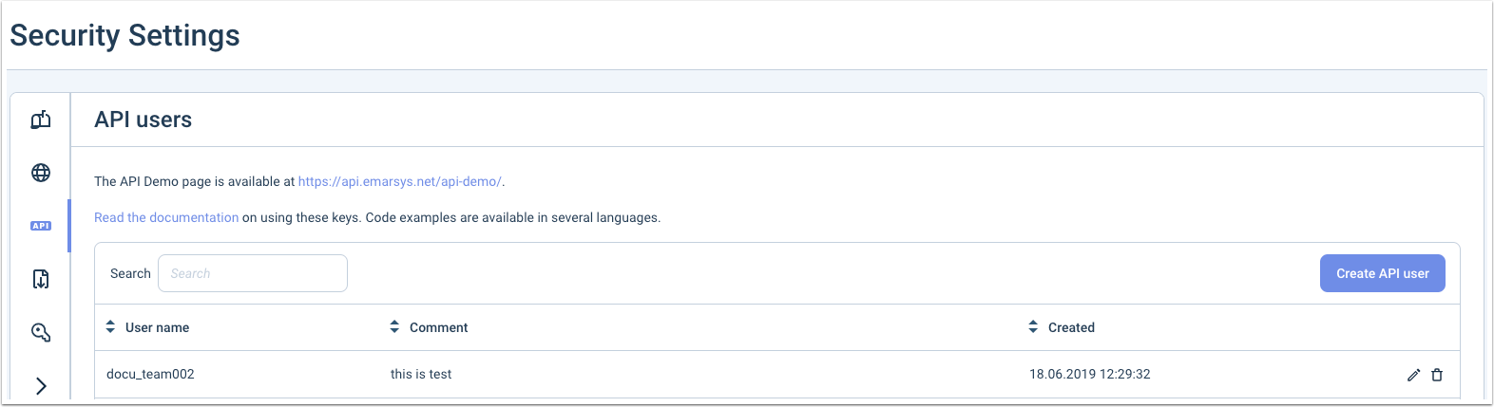This screenshot has width=1494, height=407.
Task: Click the Comment column header text
Action: (x=438, y=327)
